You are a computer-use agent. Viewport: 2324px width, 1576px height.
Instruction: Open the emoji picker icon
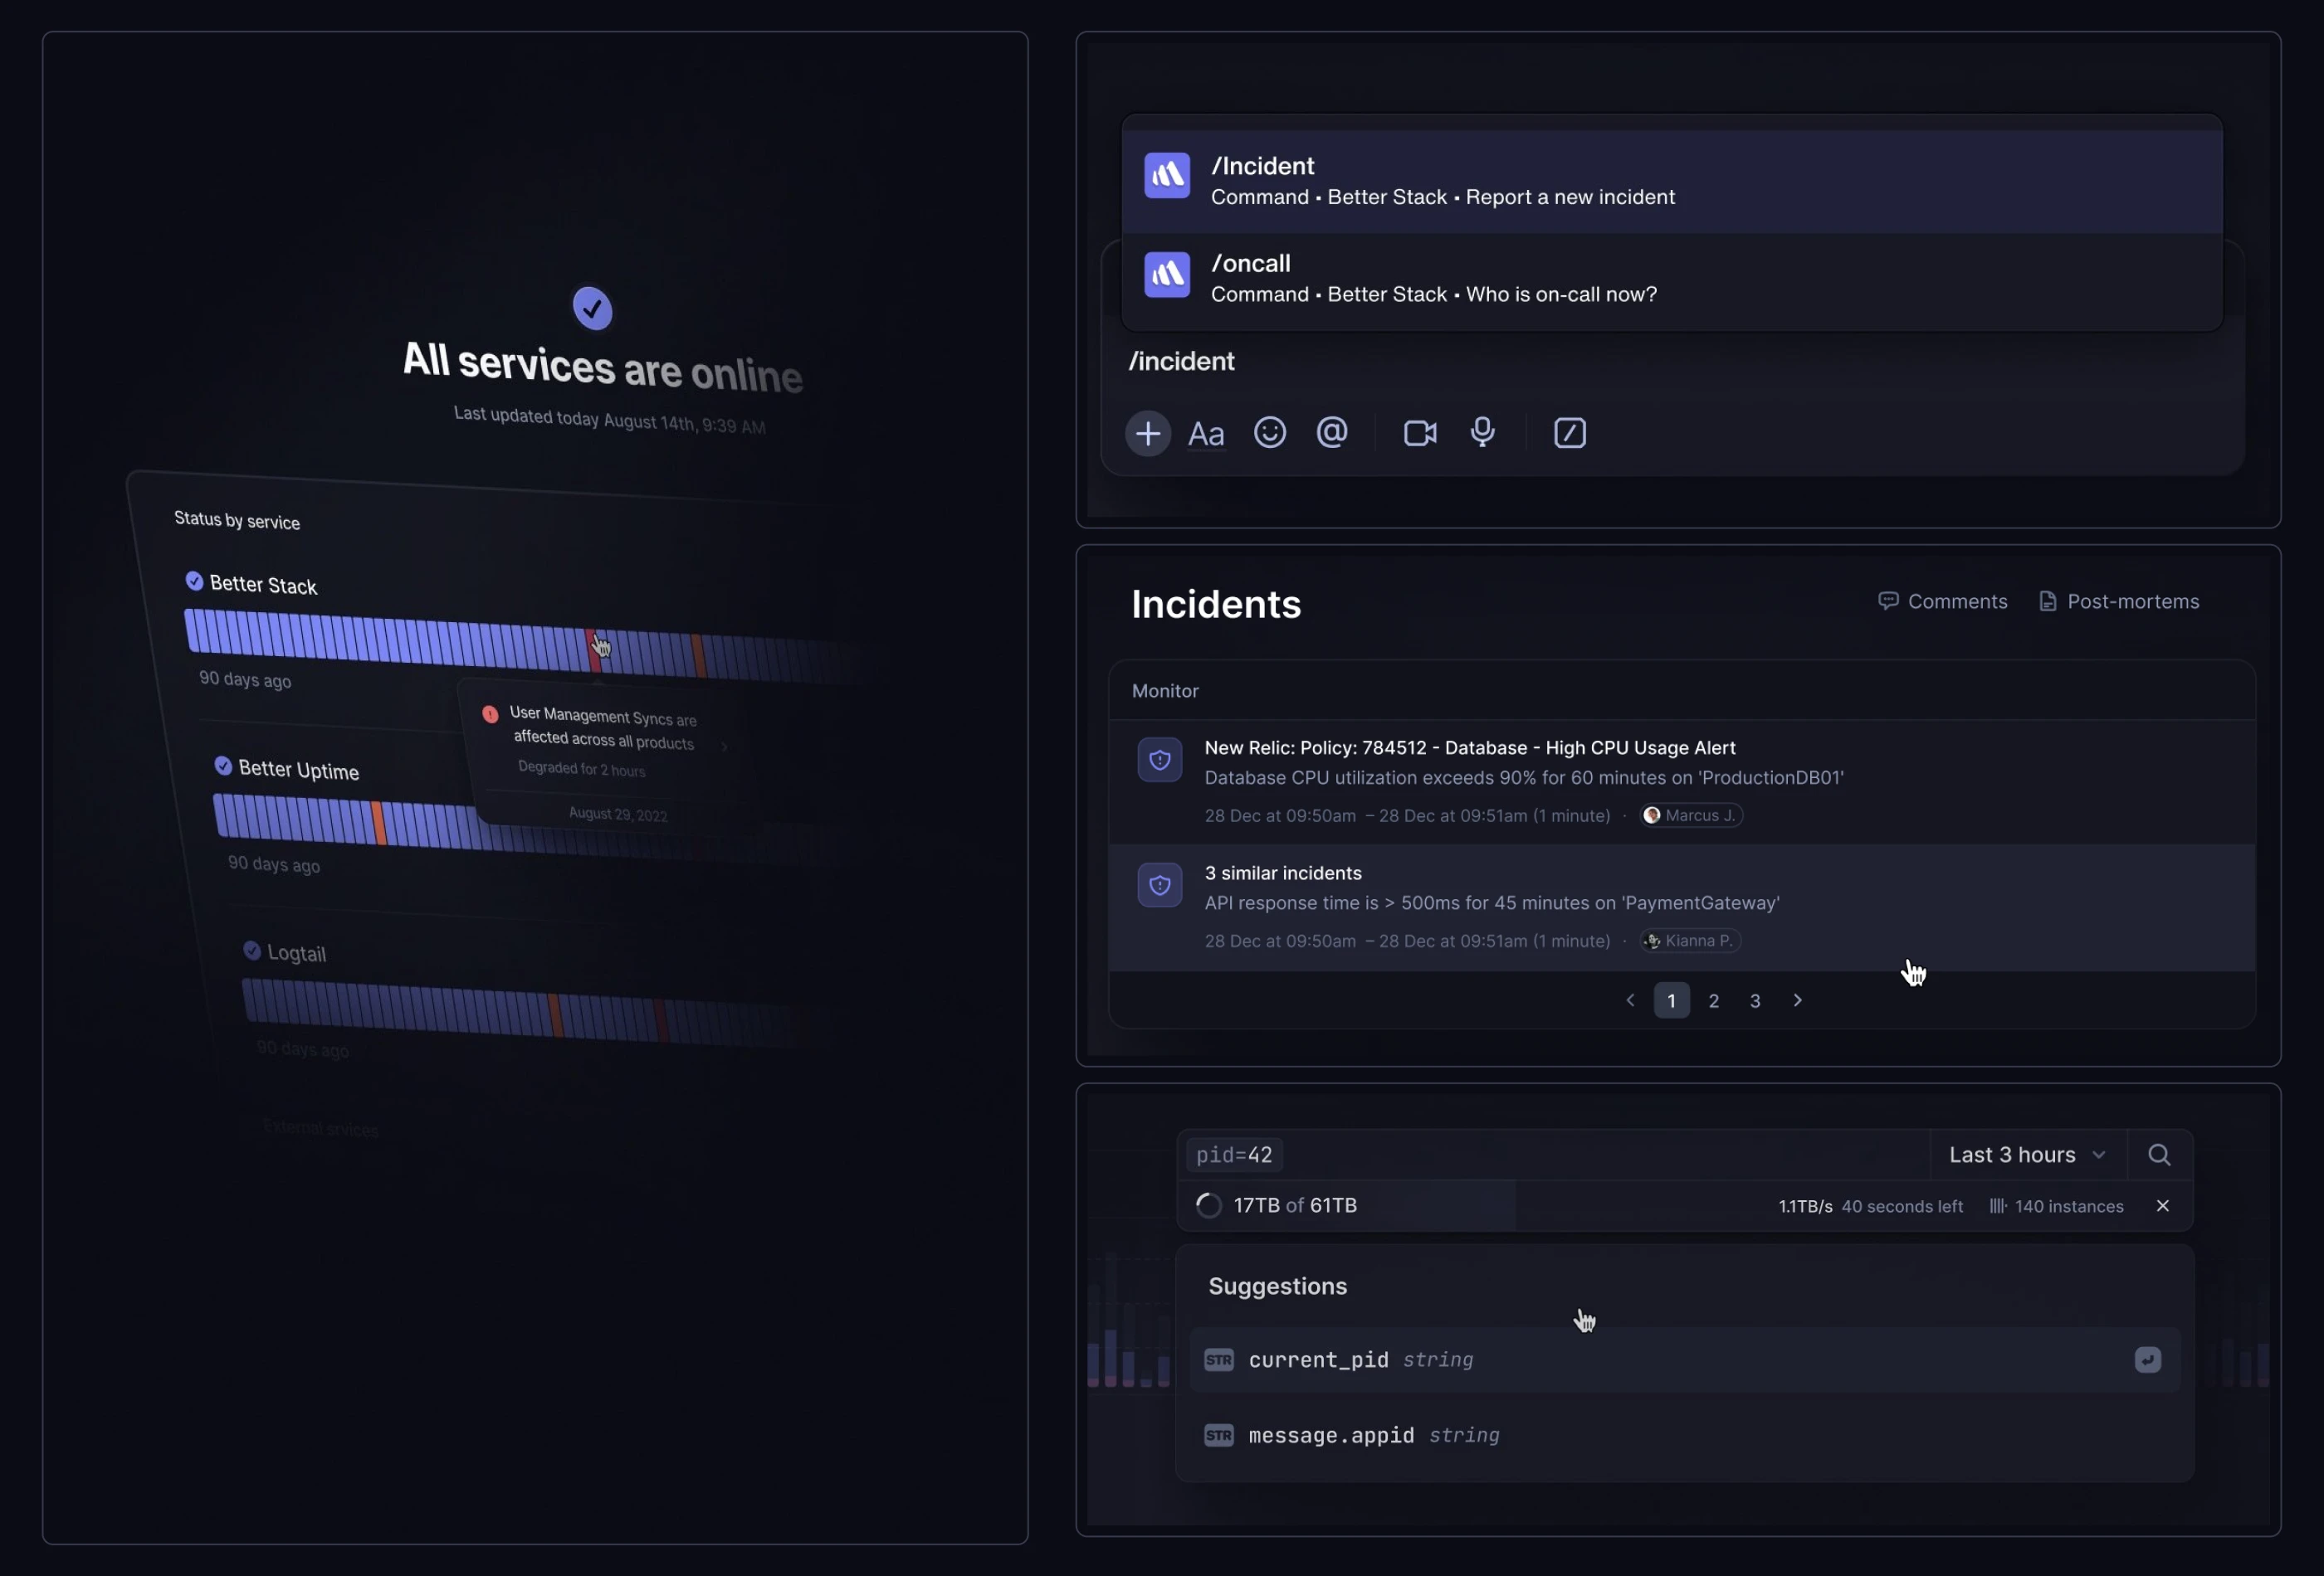1269,433
